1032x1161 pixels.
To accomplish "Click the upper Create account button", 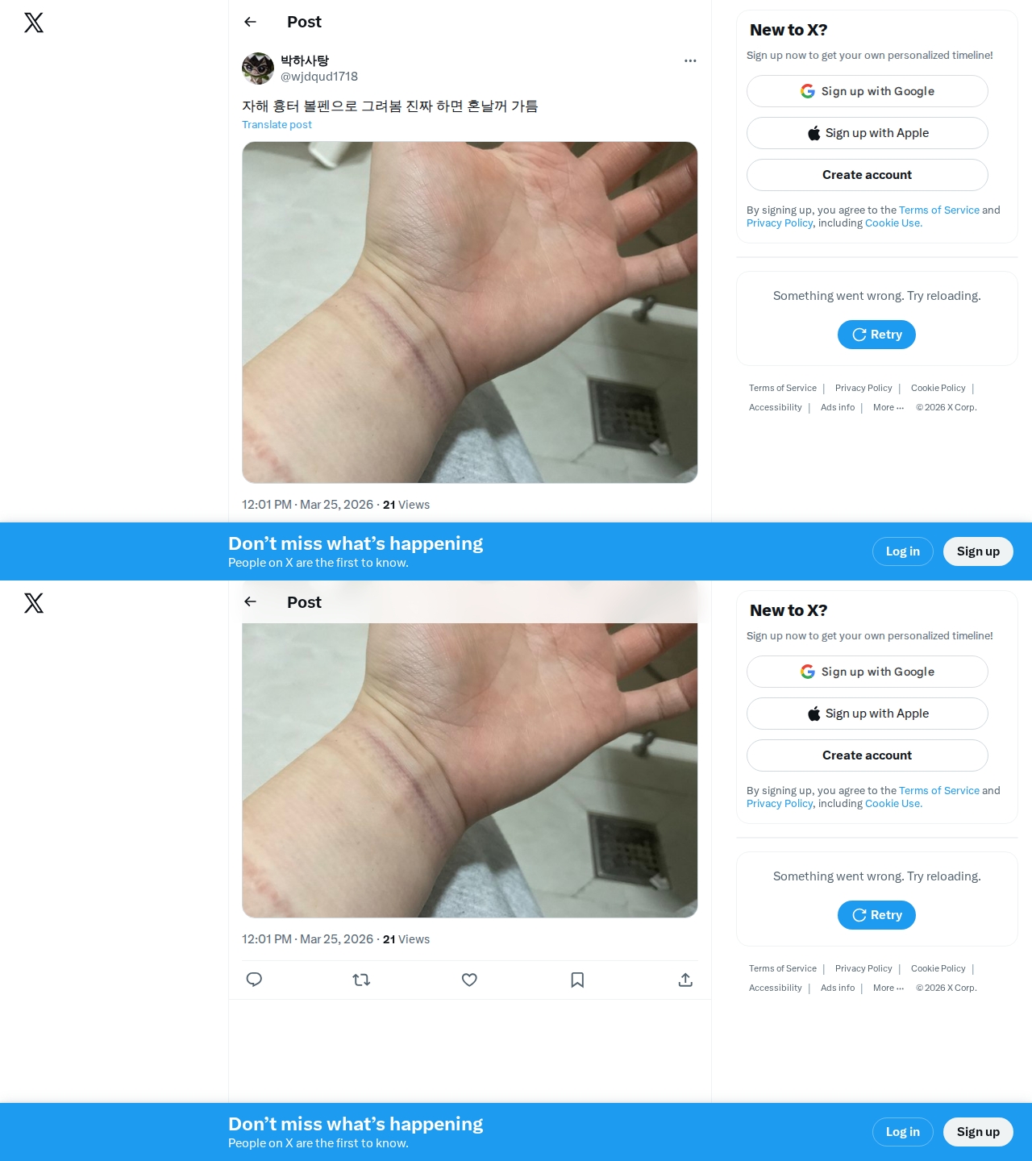I will pyautogui.click(x=868, y=175).
